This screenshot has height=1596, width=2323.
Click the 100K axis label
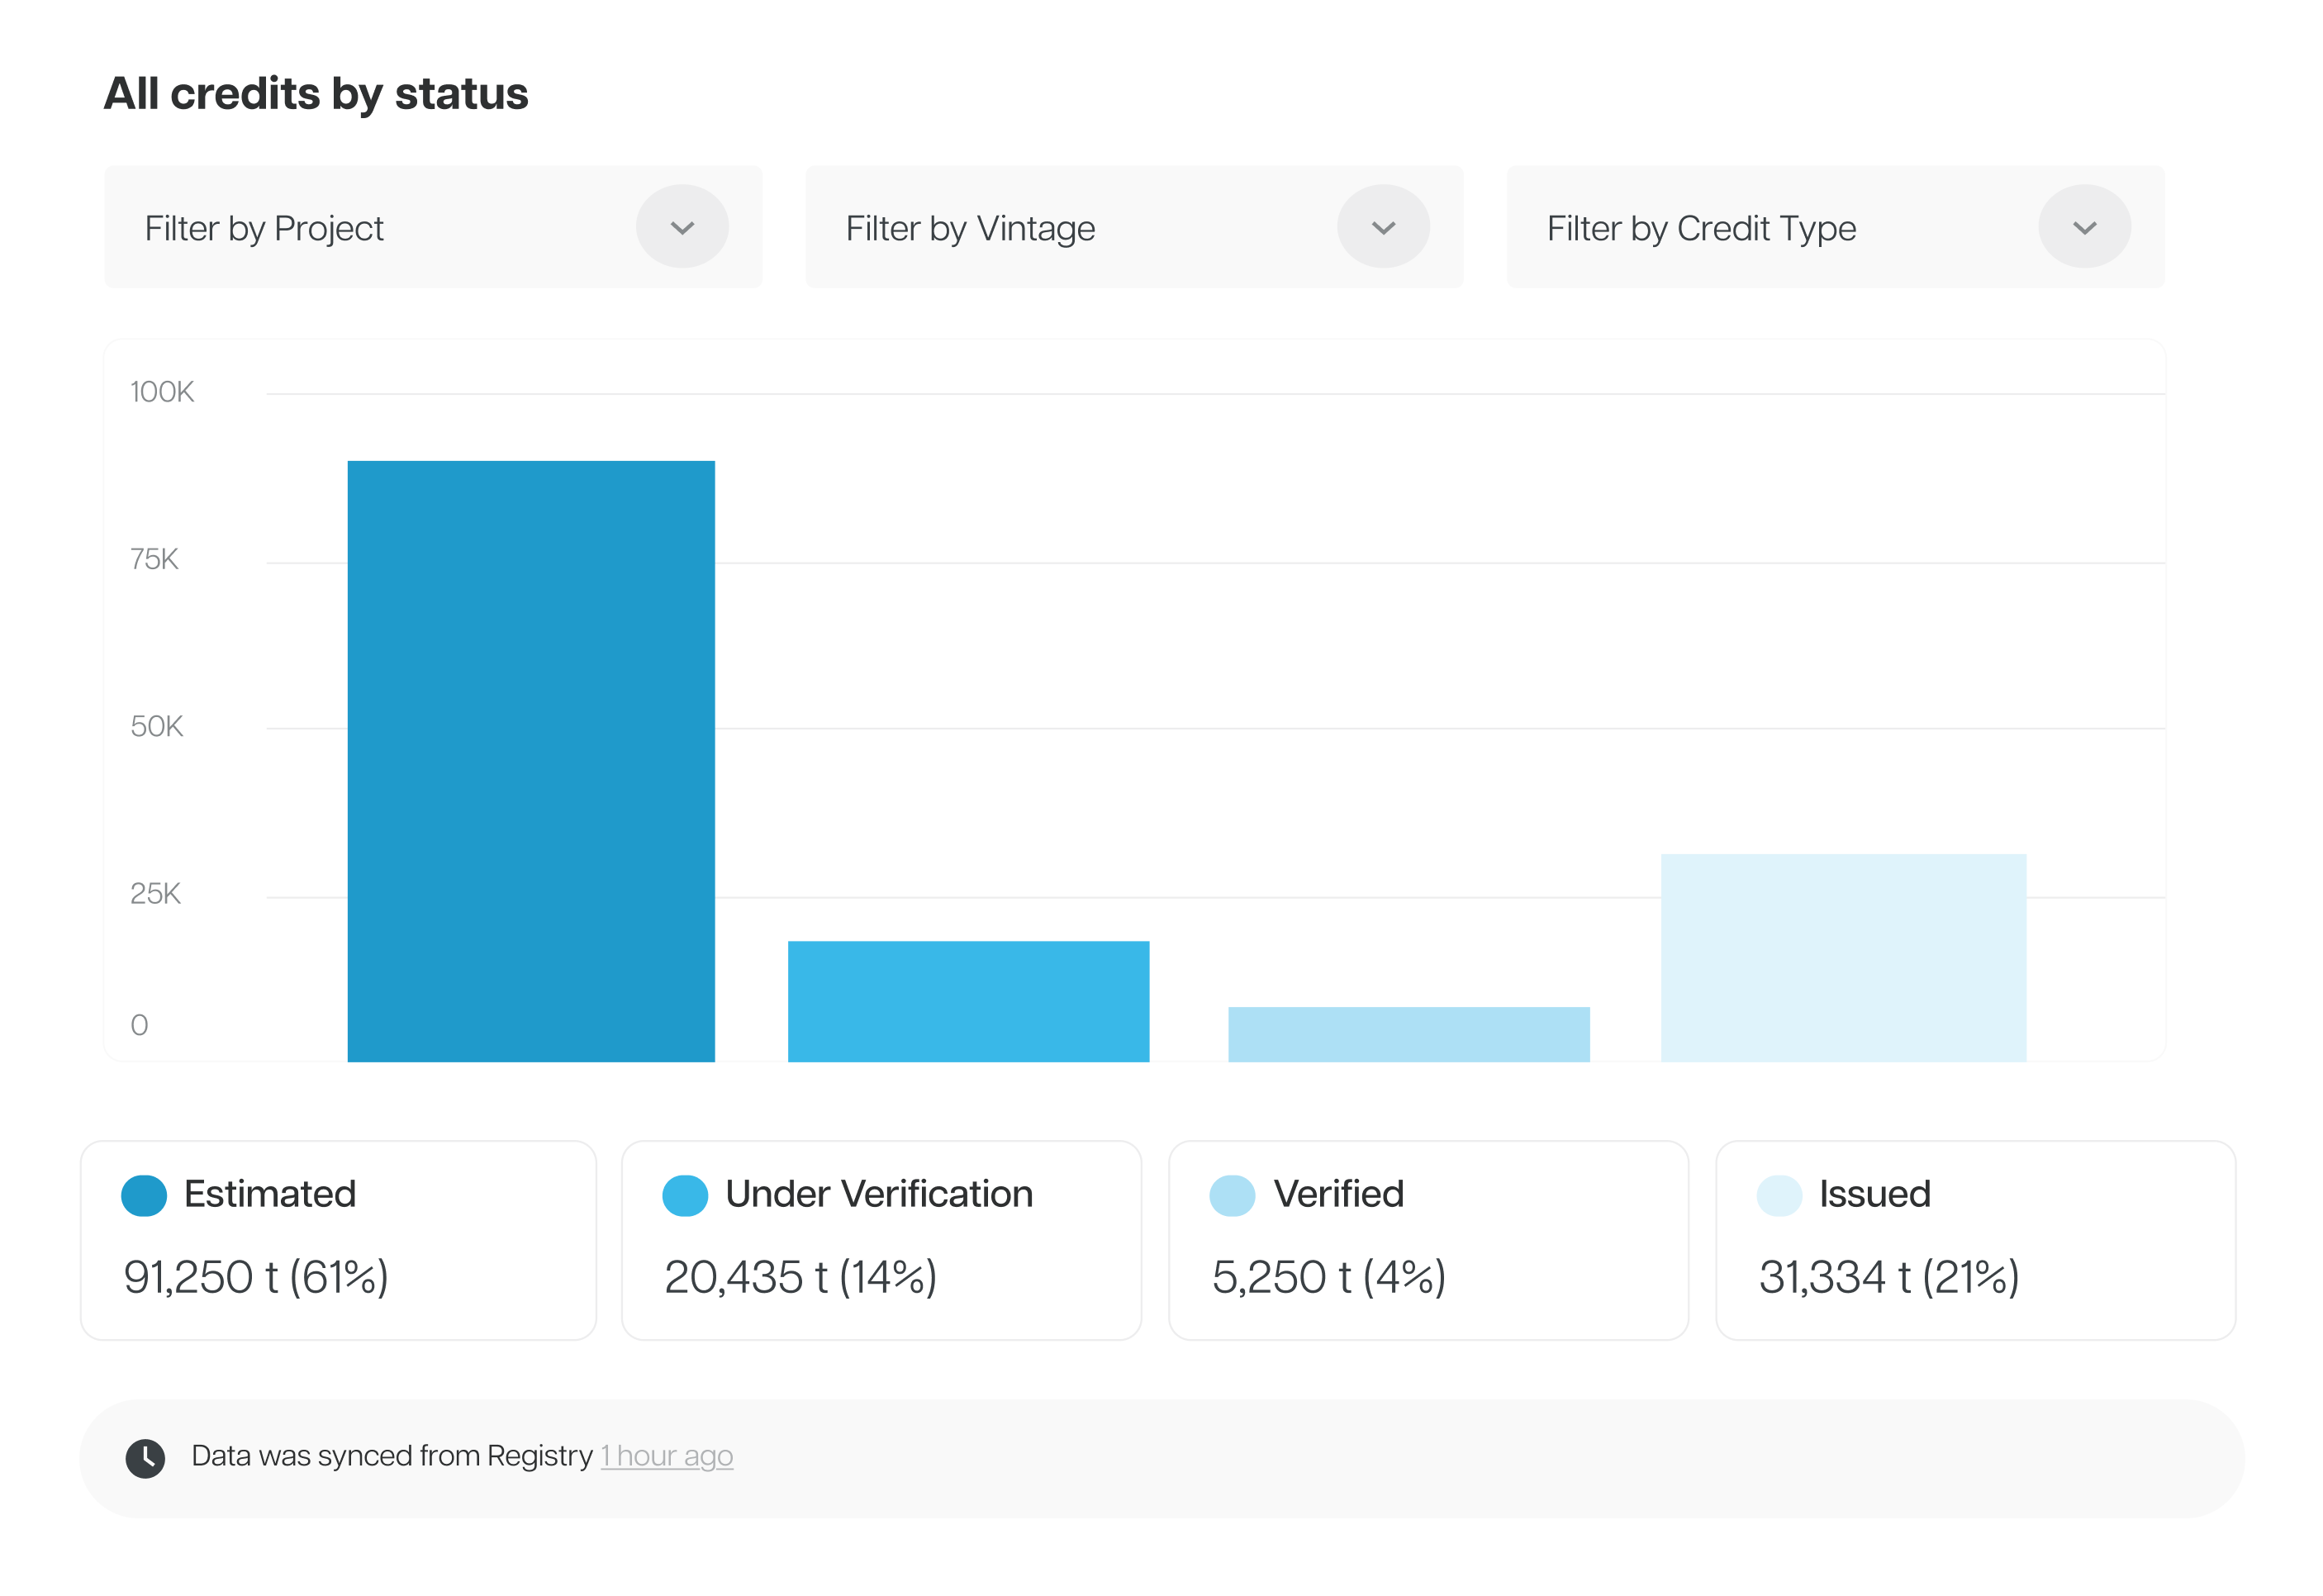[162, 391]
